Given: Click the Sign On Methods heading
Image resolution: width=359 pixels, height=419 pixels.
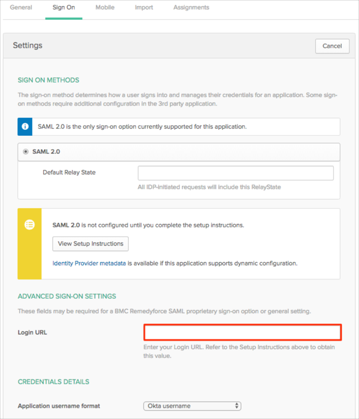Looking at the screenshot, I should click(x=48, y=80).
